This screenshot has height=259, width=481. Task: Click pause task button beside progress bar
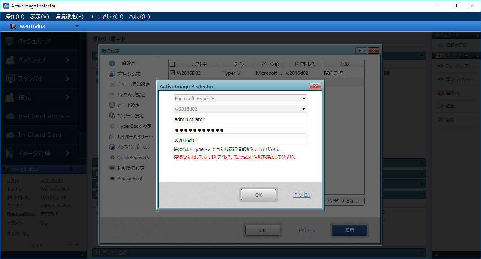[70, 246]
